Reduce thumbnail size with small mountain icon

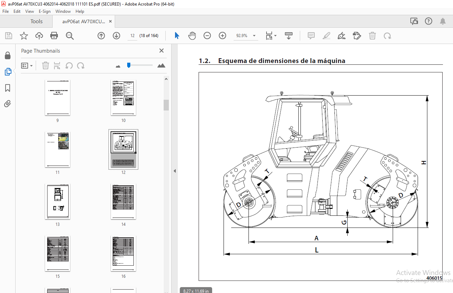click(118, 66)
